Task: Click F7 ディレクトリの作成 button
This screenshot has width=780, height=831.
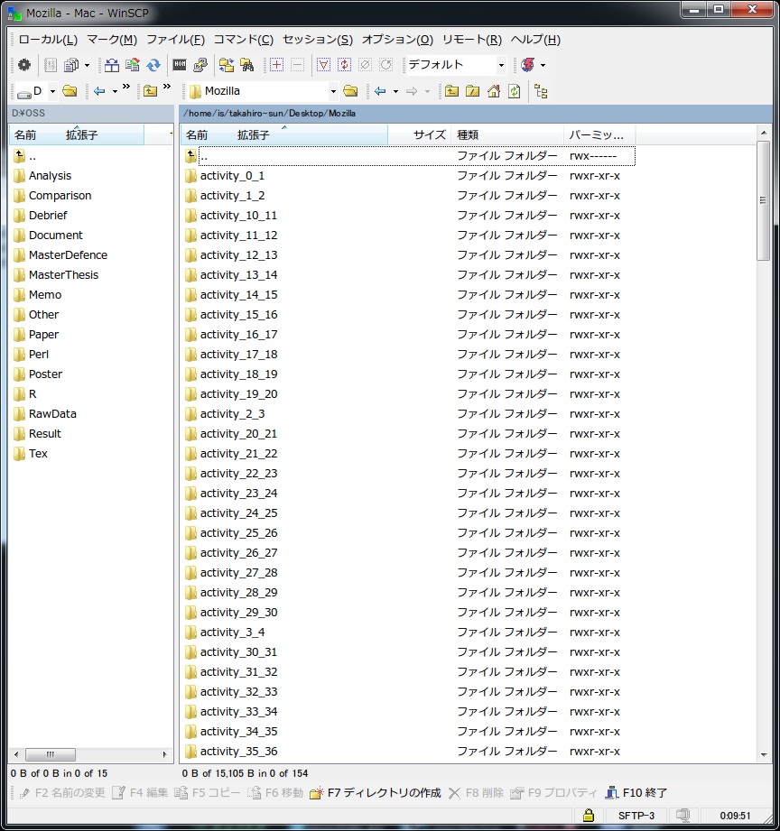Action: (x=376, y=793)
